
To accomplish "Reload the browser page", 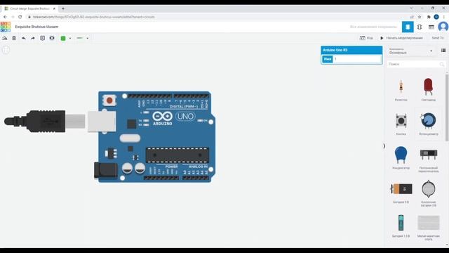I will pyautogui.click(x=20, y=17).
